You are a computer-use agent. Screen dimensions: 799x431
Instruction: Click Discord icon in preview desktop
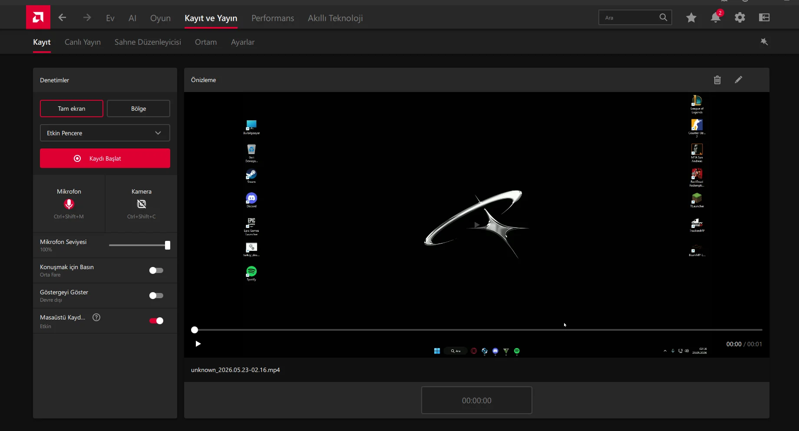251,199
